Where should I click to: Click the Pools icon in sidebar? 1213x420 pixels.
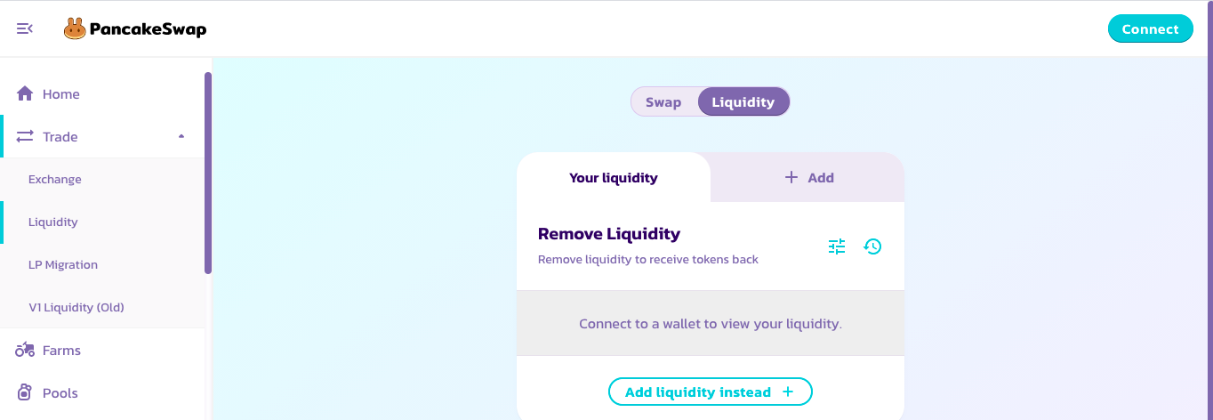click(25, 392)
